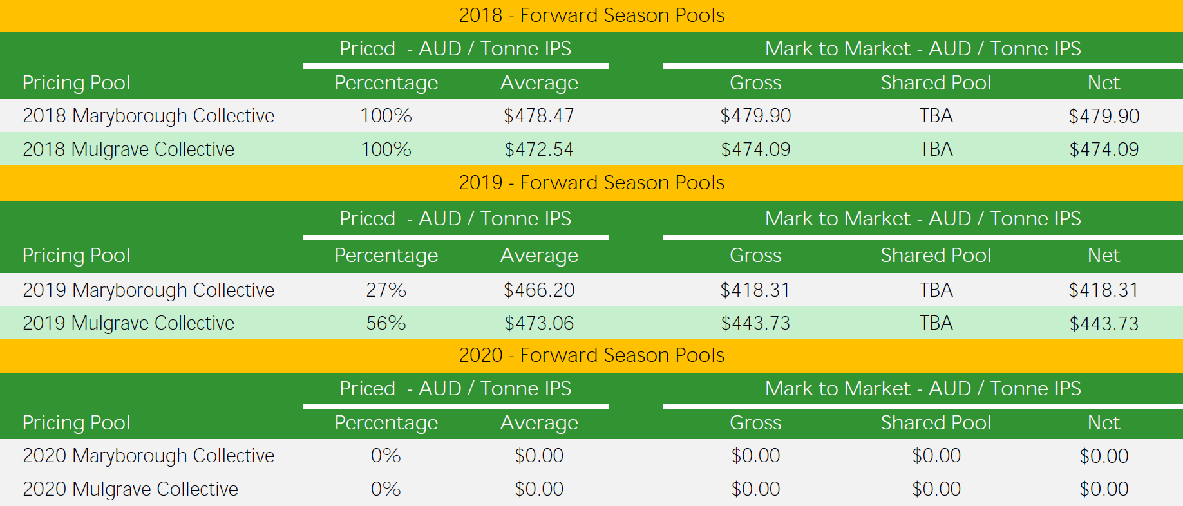Click the TBA shared pool cell for 2019 Mulgrave
The height and width of the screenshot is (506, 1183).
(x=936, y=323)
